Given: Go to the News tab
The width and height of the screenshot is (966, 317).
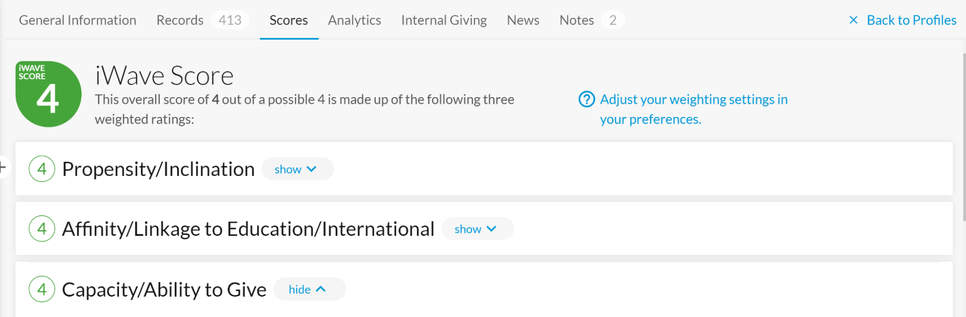Looking at the screenshot, I should (523, 20).
